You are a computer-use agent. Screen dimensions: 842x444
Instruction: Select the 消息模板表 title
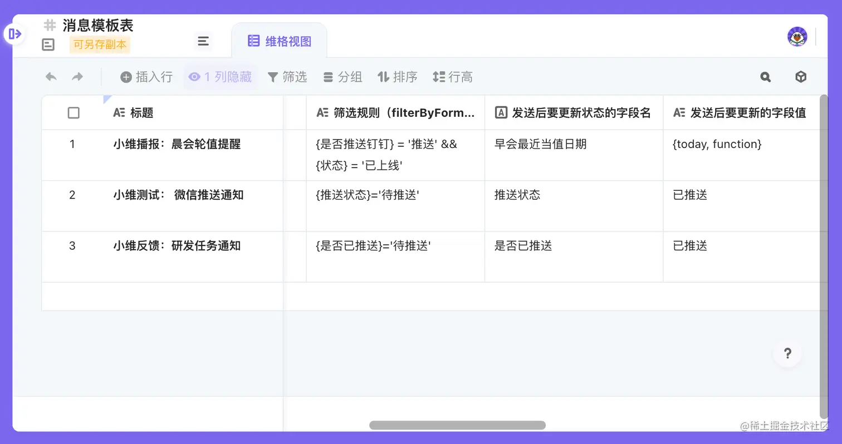[x=98, y=26]
